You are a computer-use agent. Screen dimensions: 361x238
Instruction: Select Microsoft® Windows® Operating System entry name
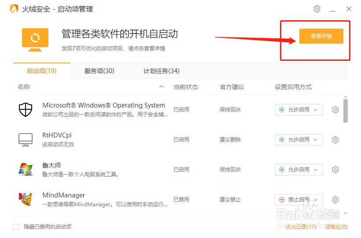click(103, 105)
